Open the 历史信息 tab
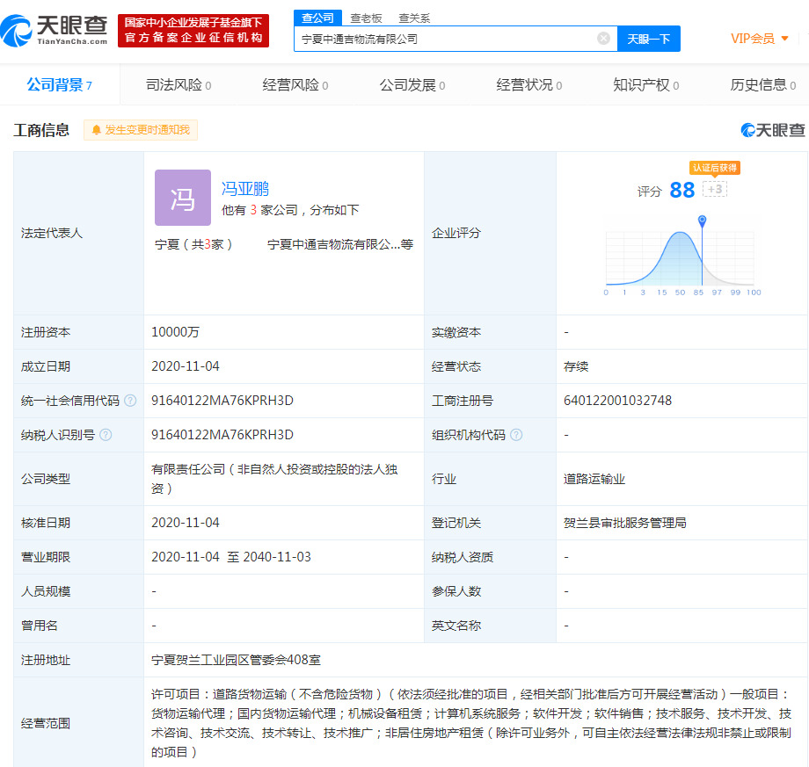Viewport: 809px width, 767px height. point(763,84)
